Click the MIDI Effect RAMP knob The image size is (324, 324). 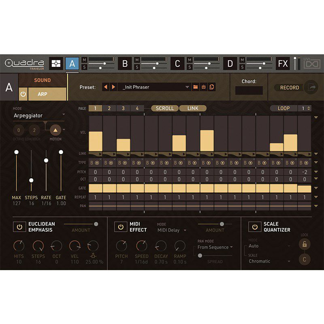pos(180,246)
